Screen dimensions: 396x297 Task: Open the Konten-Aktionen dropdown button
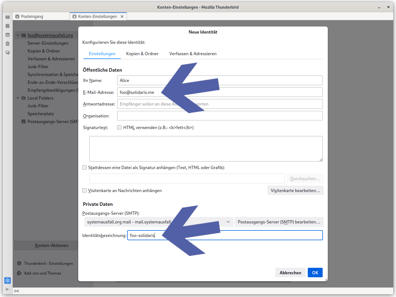46,245
